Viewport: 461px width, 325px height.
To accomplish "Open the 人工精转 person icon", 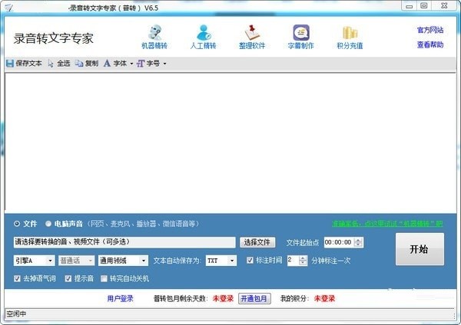I will 204,32.
